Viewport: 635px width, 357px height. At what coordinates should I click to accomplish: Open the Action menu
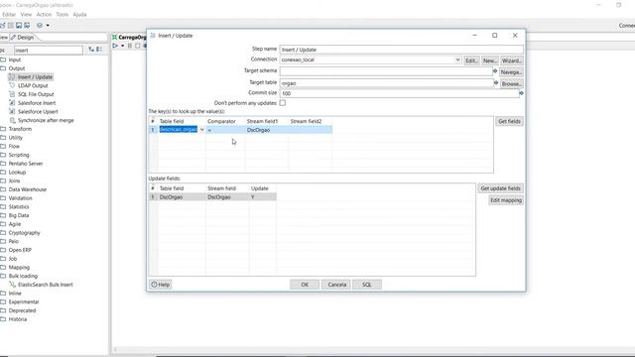click(x=44, y=14)
